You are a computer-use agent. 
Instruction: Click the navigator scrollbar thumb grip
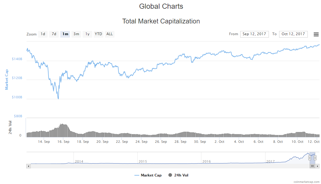tap(312, 166)
